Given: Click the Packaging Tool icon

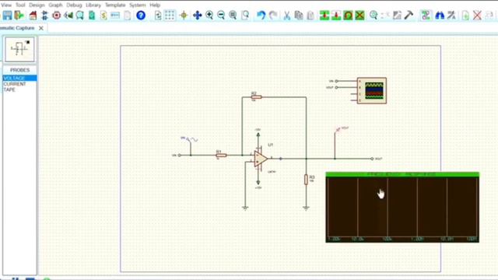Looking at the screenshot, I should pos(397,16).
